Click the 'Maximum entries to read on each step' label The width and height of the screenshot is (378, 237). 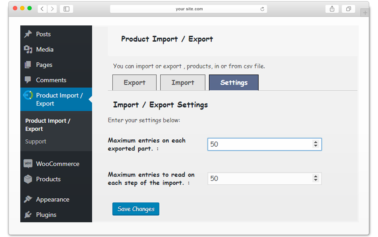pyautogui.click(x=151, y=178)
